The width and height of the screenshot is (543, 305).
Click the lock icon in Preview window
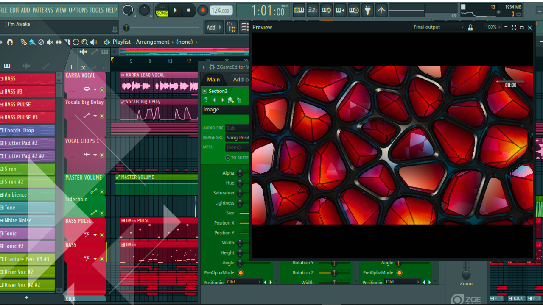click(x=470, y=27)
